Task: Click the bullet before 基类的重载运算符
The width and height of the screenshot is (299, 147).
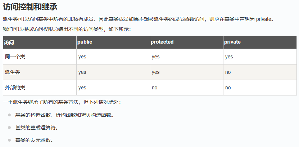Action: click(9, 128)
